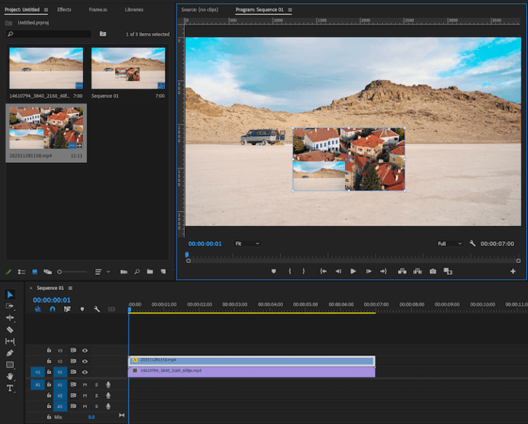Open the Fit zoom level dropdown

coord(247,243)
